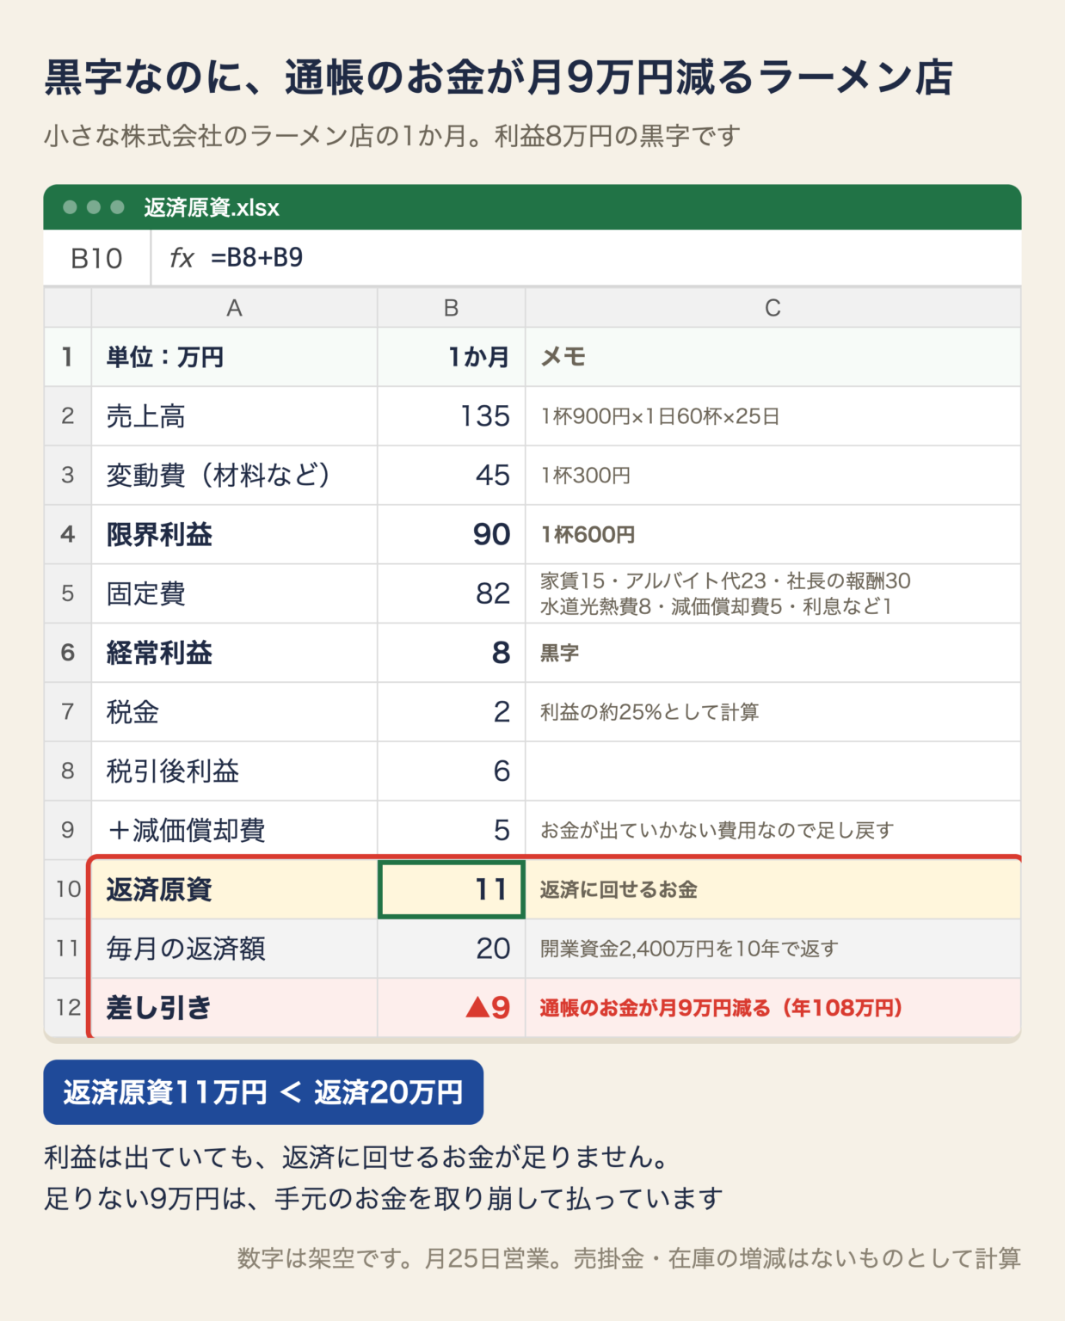The width and height of the screenshot is (1065, 1321).
Task: Click the '売上高' cell
Action: click(234, 416)
